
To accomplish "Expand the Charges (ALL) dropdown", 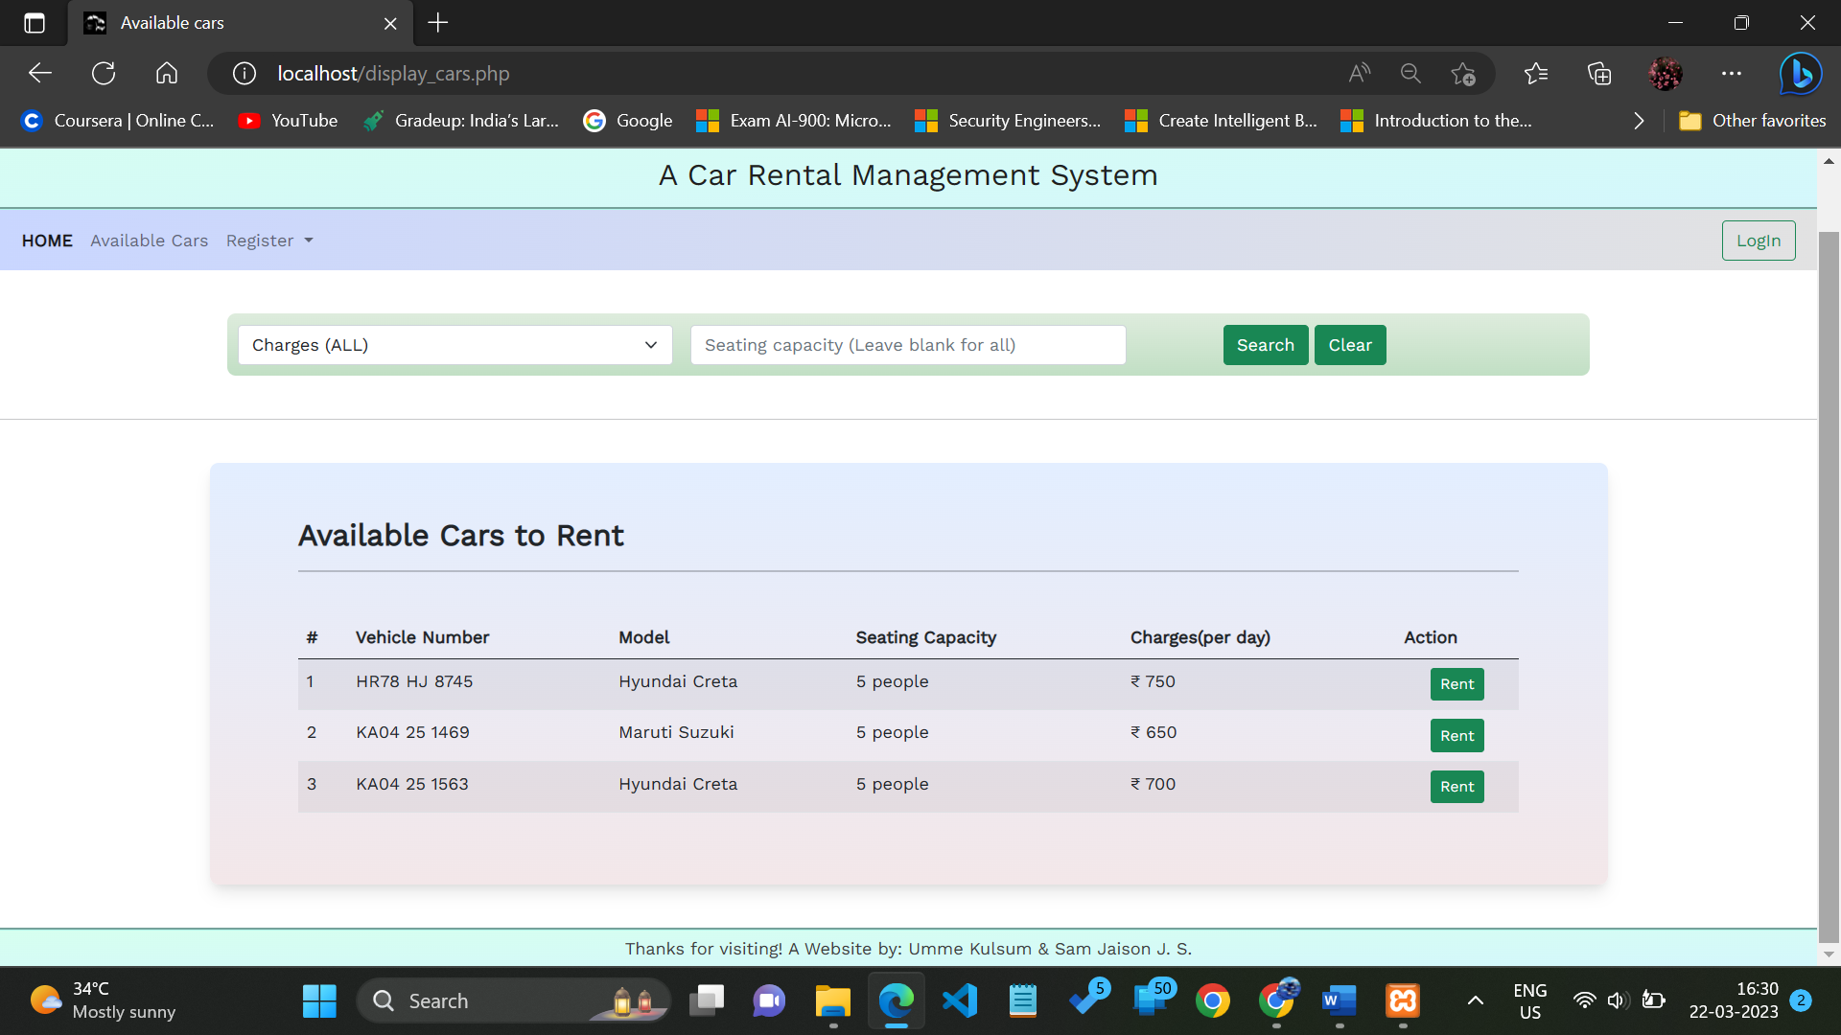I will pyautogui.click(x=455, y=345).
